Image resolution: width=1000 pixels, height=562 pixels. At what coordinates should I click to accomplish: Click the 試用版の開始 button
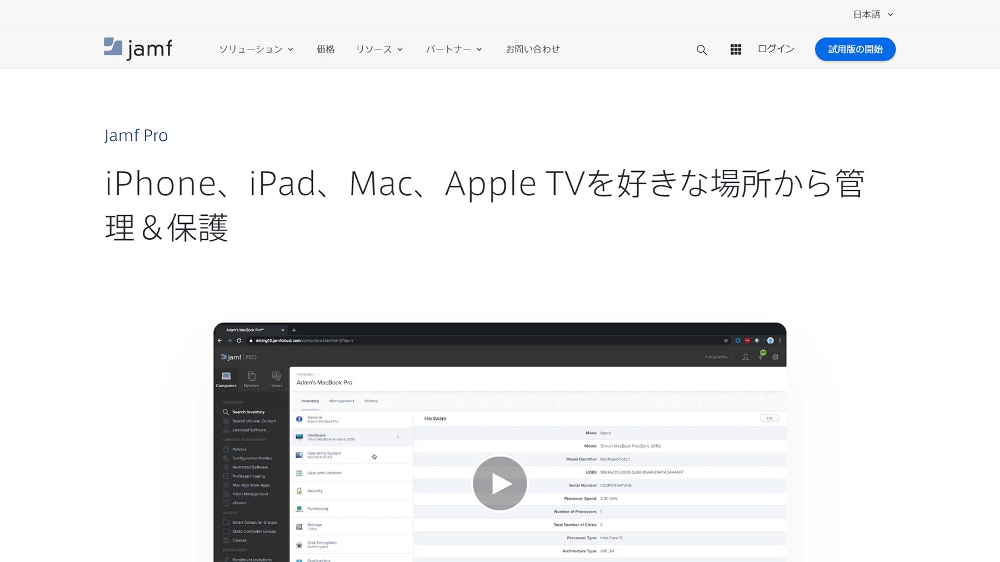(x=854, y=49)
